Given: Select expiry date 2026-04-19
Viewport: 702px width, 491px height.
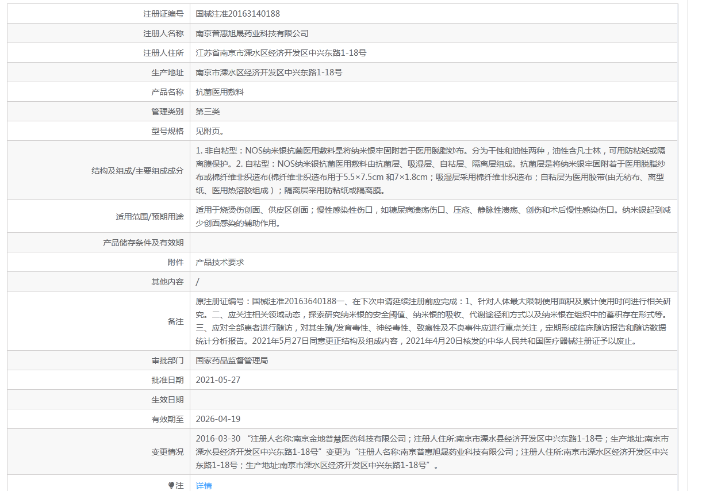Looking at the screenshot, I should pyautogui.click(x=218, y=419).
